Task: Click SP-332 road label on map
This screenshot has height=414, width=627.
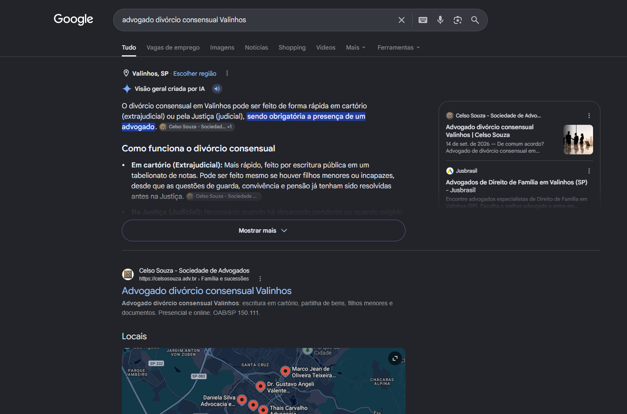Action: click(x=156, y=364)
